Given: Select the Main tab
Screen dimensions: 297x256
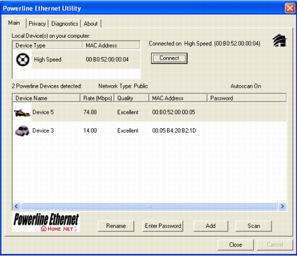Looking at the screenshot, I should click(x=14, y=23).
